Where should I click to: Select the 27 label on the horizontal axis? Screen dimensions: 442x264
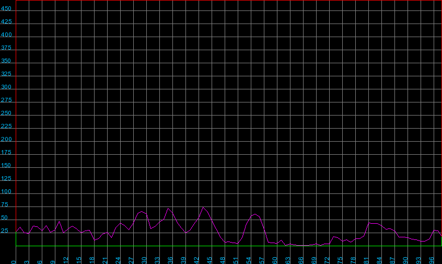click(x=131, y=260)
